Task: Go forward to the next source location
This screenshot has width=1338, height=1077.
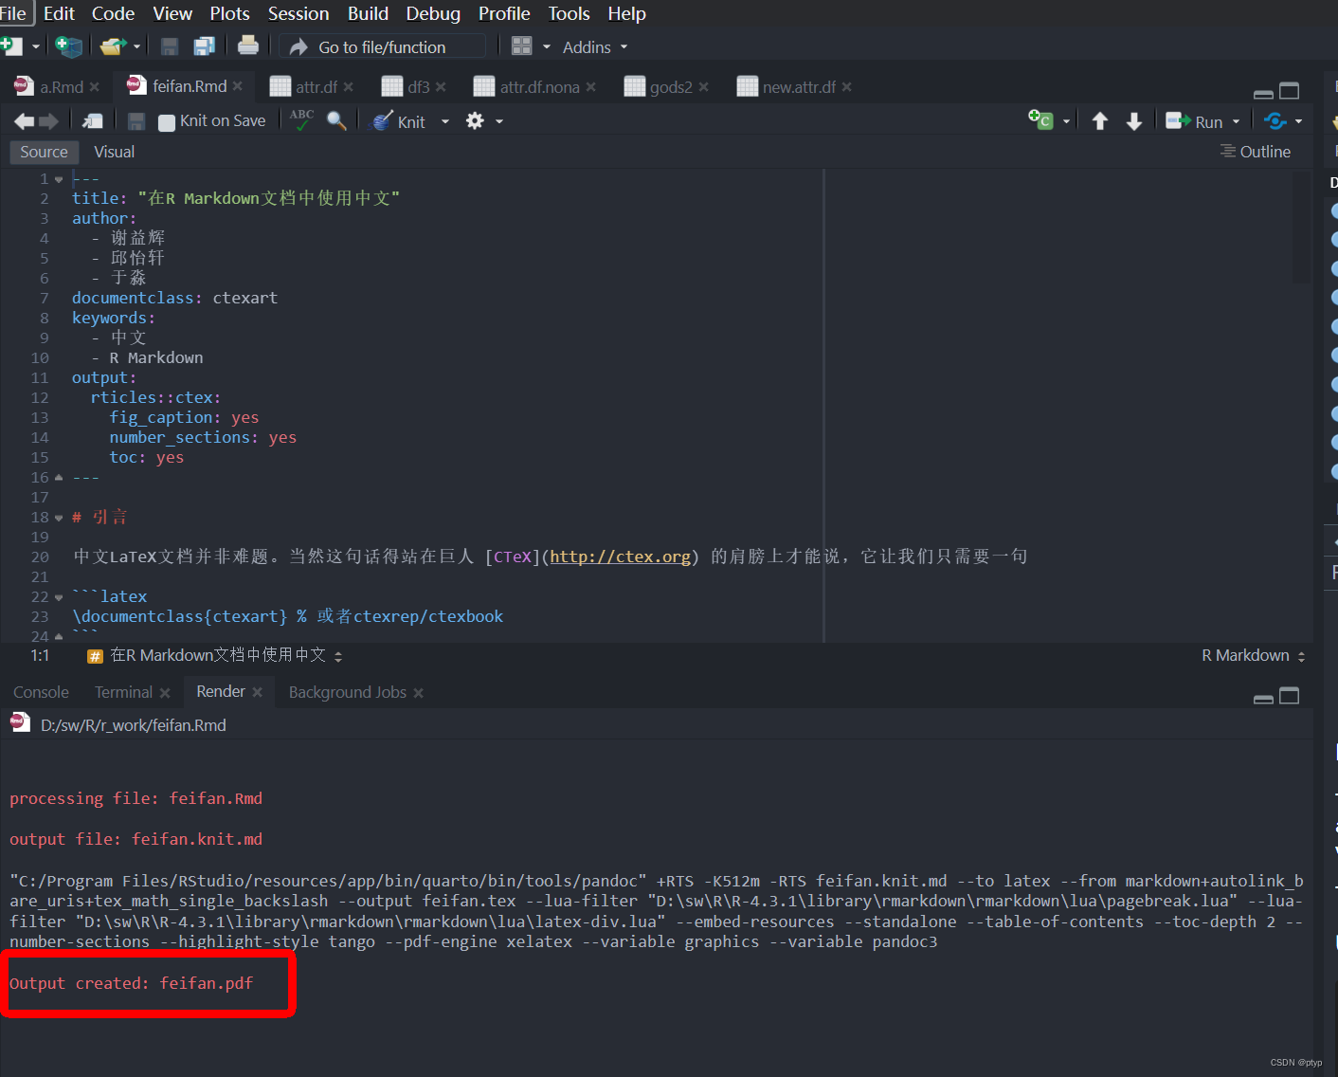Action: [48, 121]
